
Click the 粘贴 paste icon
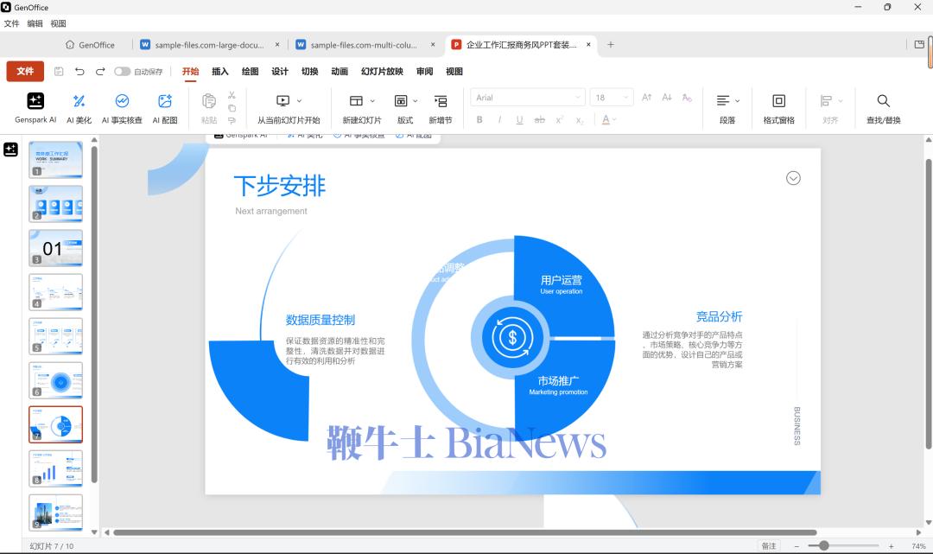tap(209, 100)
